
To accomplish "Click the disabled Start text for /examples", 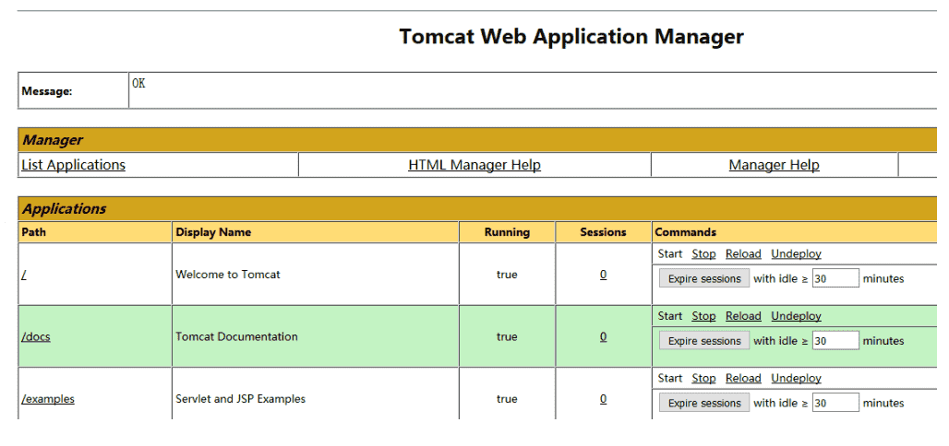I will click(670, 379).
